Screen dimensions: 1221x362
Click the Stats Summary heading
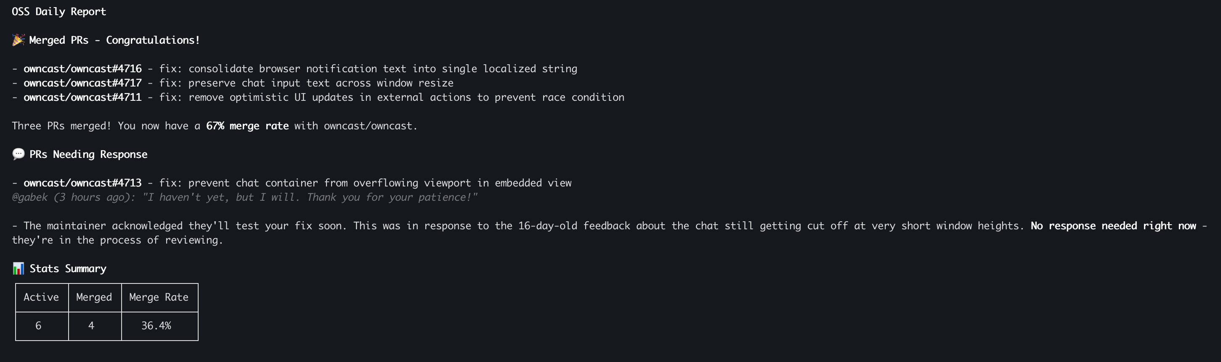[68, 269]
